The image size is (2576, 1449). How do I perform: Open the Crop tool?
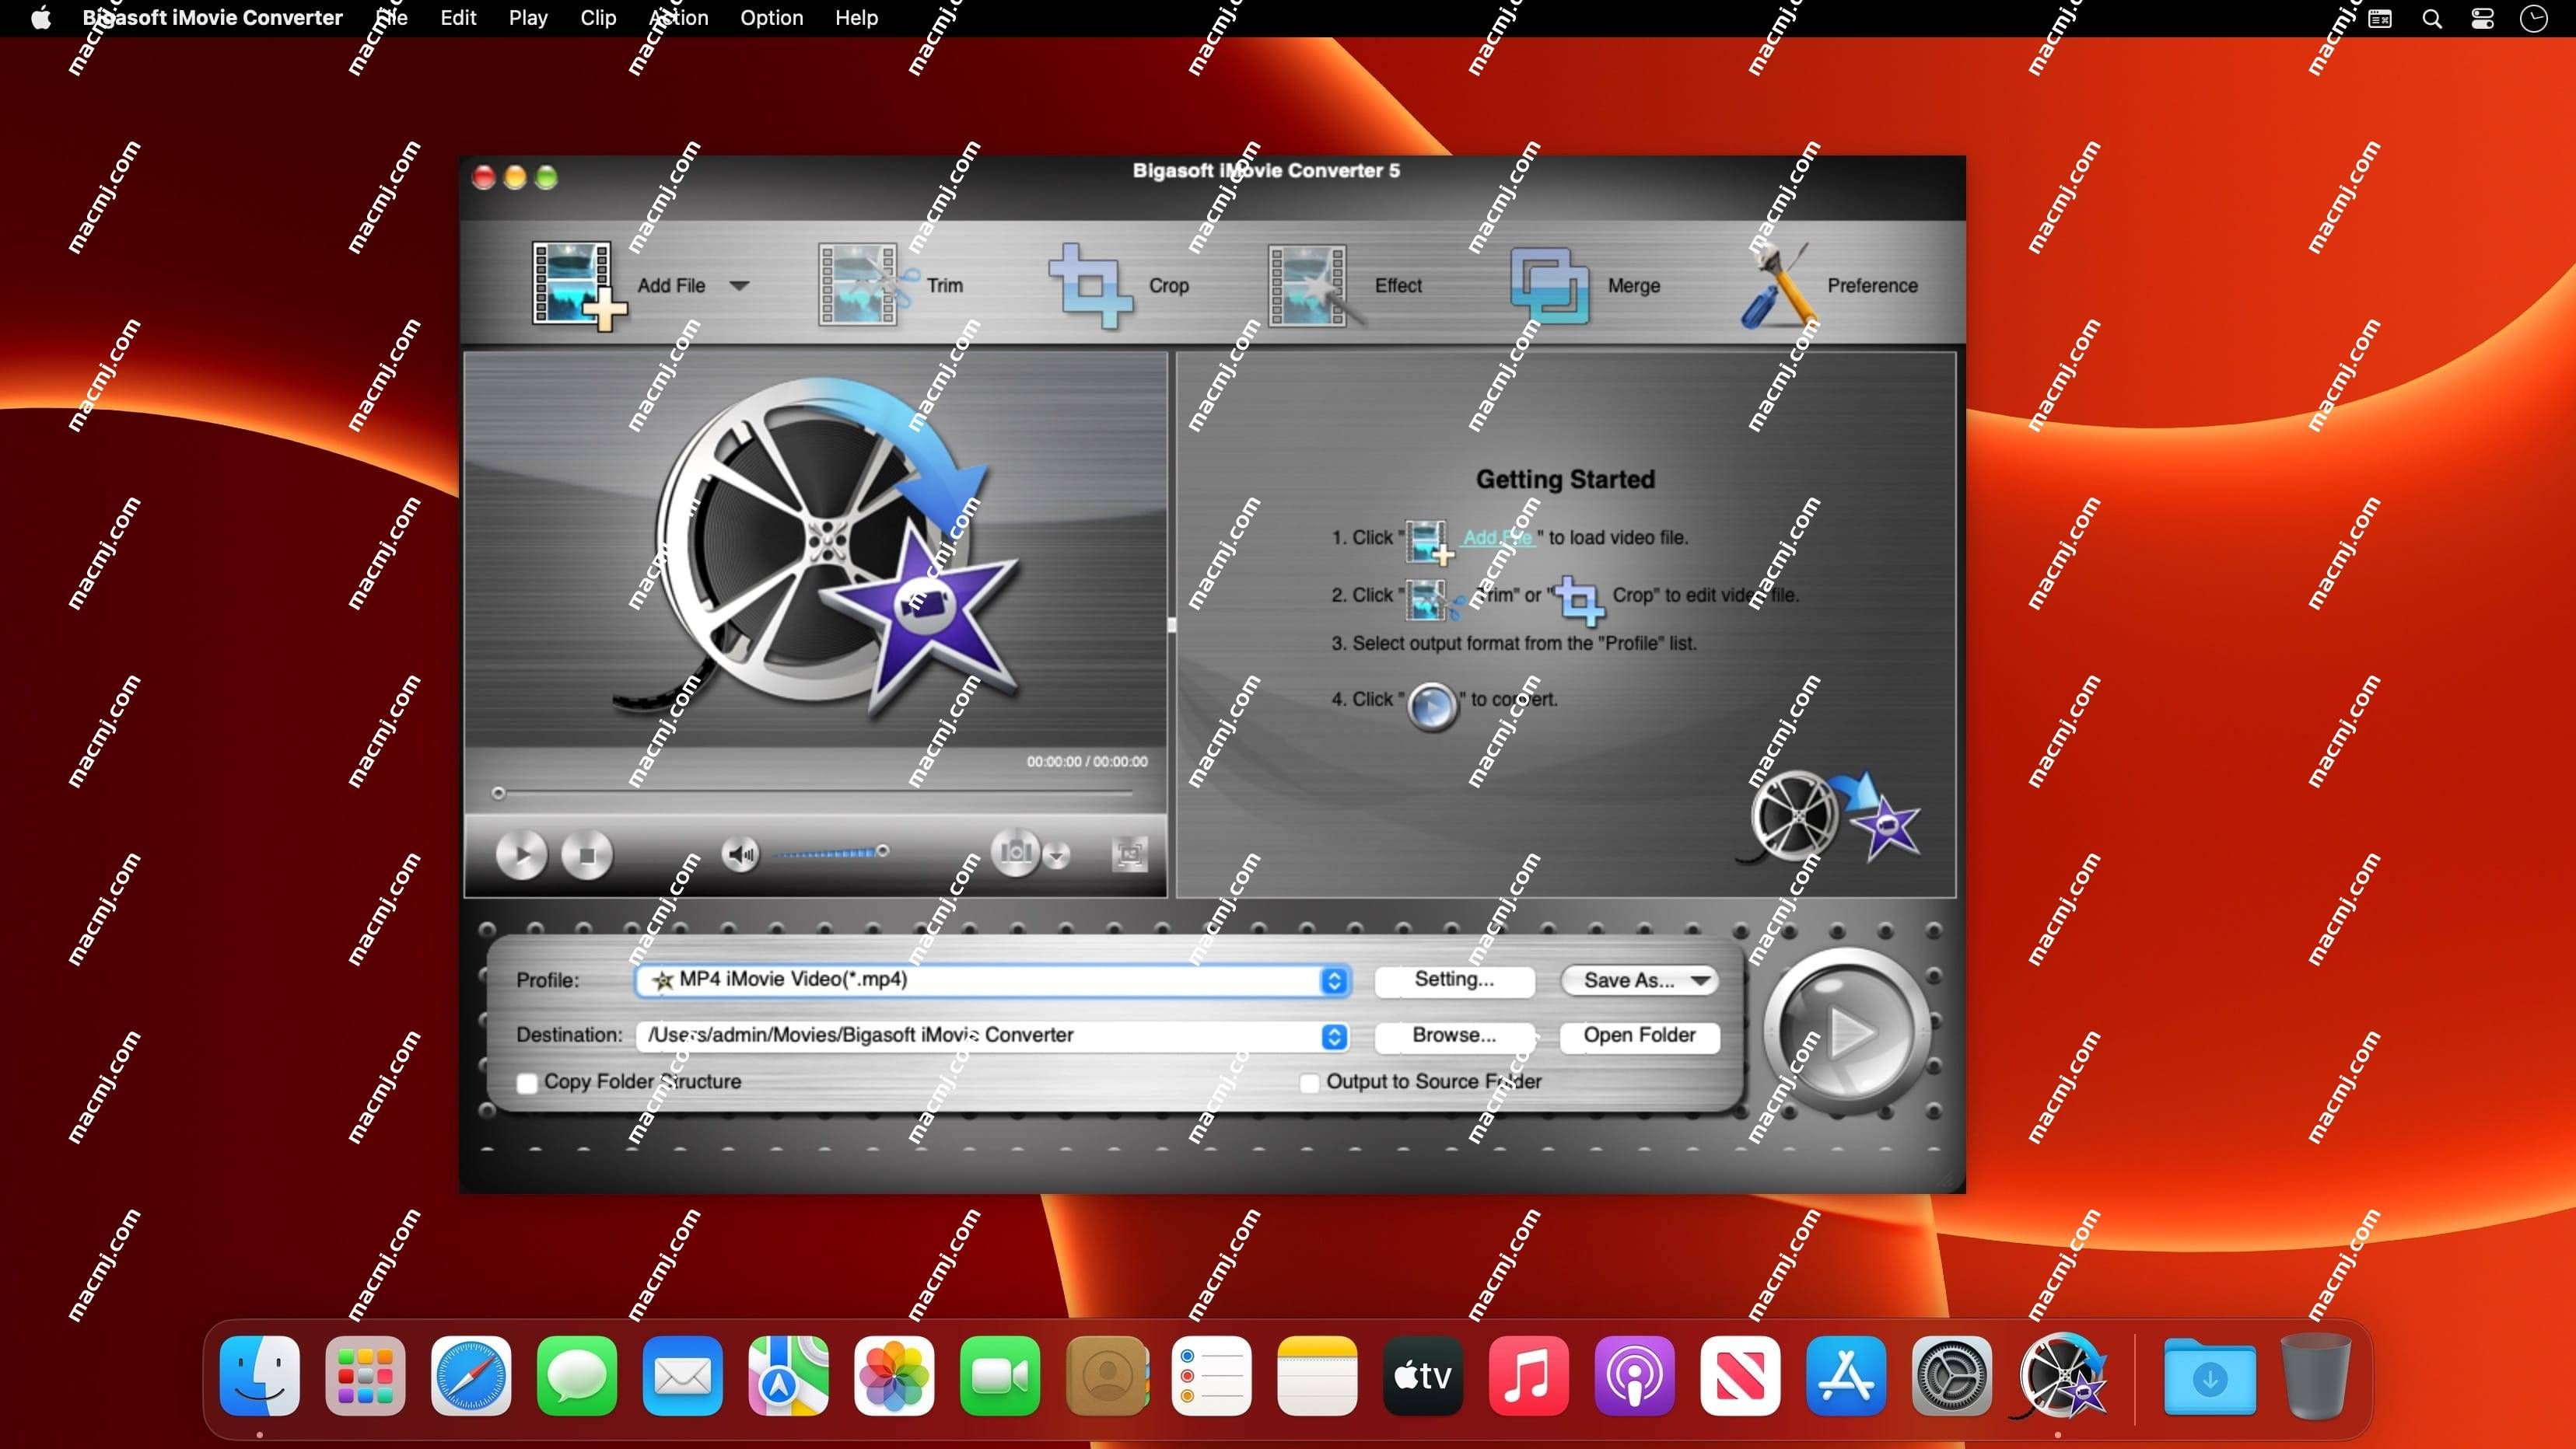click(1118, 286)
